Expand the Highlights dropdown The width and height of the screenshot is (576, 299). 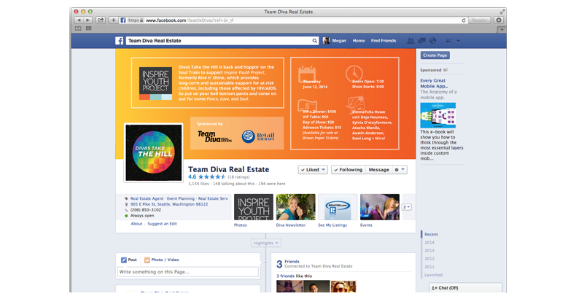point(265,242)
